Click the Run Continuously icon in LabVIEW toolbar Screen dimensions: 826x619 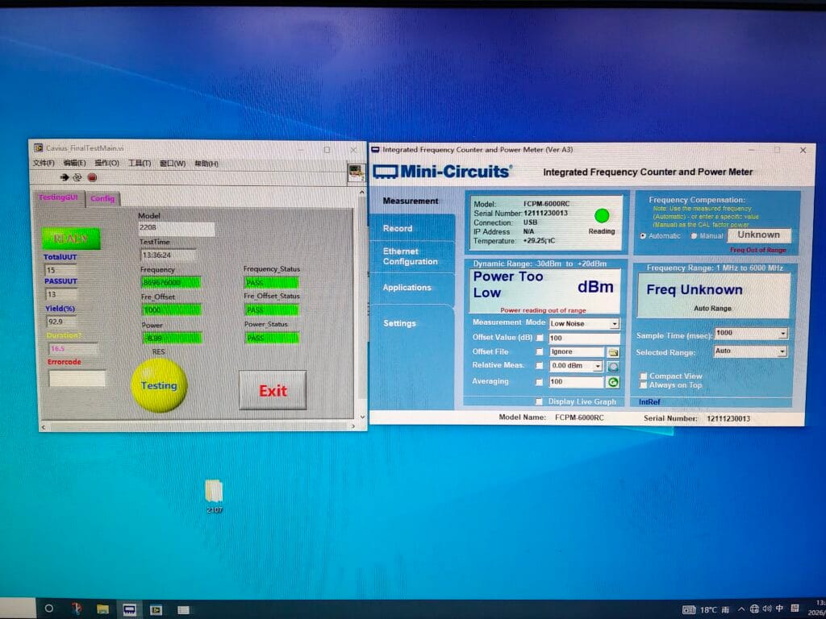pos(77,177)
